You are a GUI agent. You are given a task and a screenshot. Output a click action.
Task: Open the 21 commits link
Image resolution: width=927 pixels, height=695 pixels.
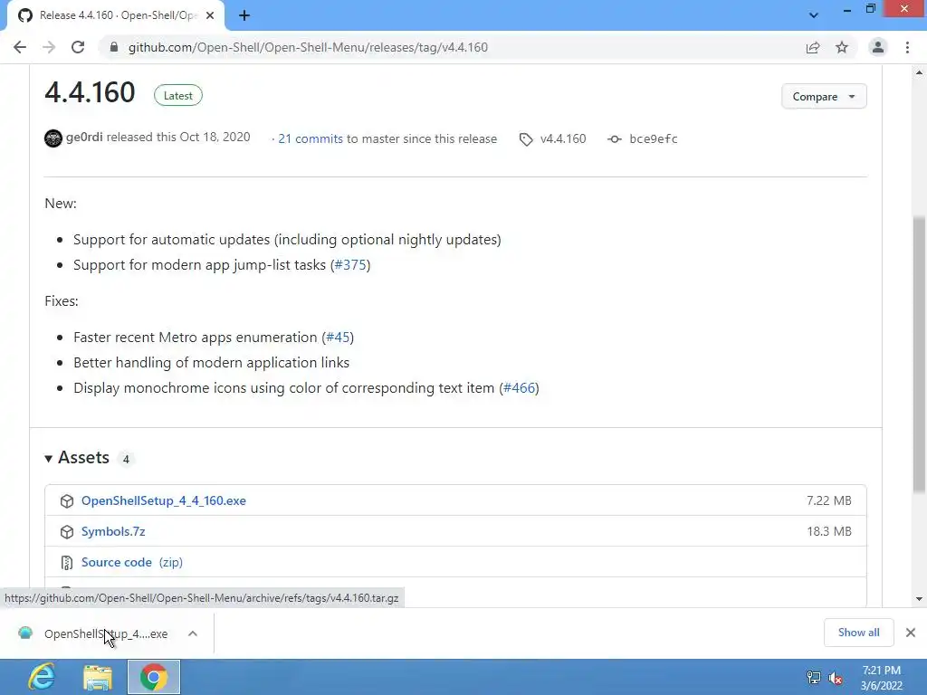click(311, 138)
